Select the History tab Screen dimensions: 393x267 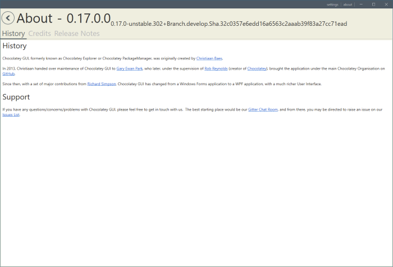(x=13, y=34)
